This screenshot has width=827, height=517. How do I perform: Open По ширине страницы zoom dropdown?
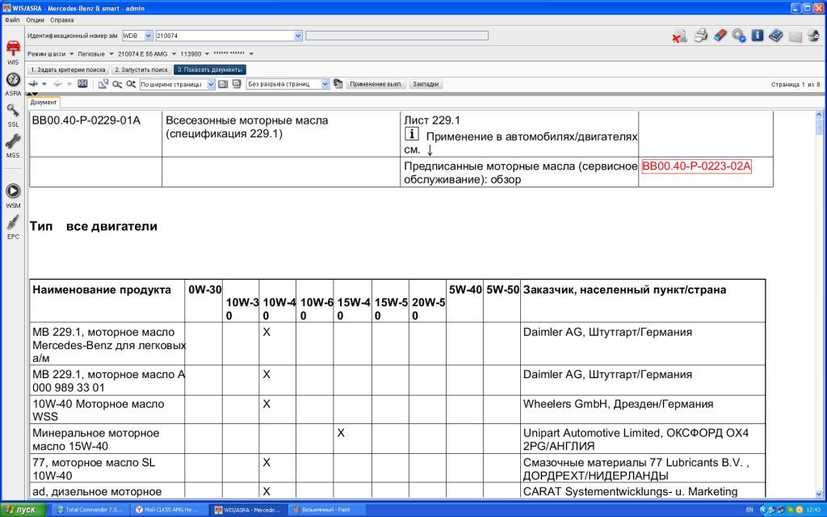tap(211, 84)
